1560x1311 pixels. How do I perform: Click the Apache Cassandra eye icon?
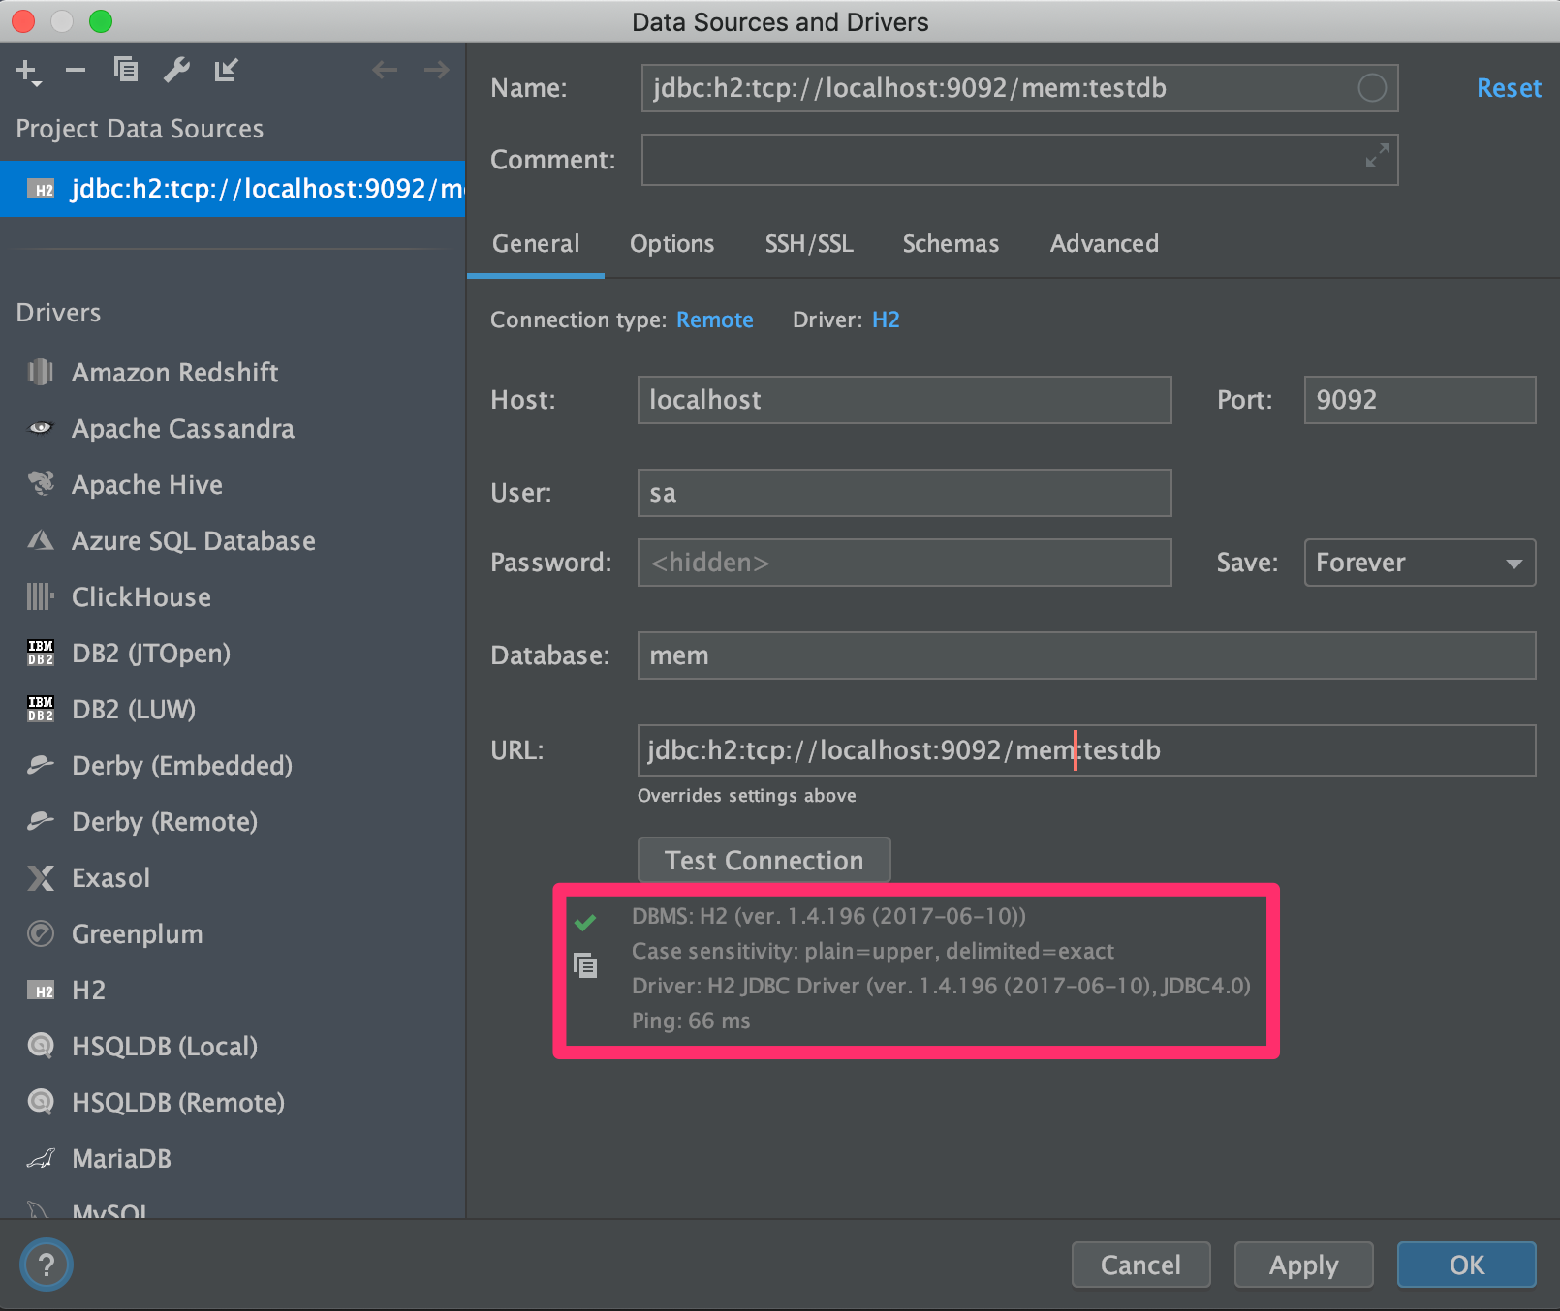[x=41, y=428]
